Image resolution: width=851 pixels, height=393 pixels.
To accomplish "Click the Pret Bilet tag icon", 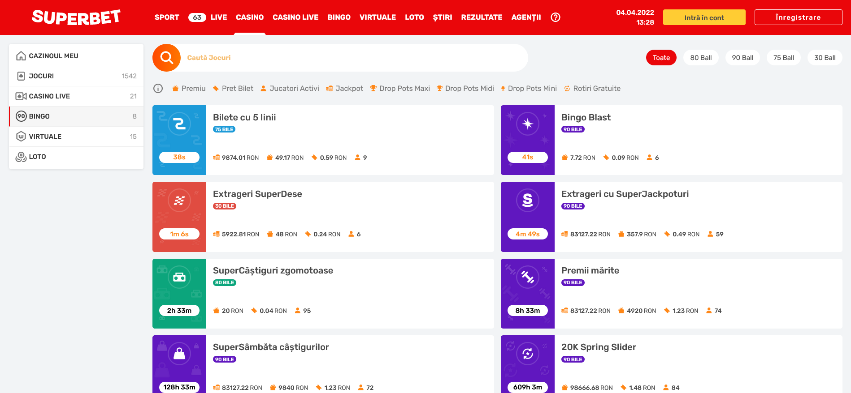I will point(216,89).
